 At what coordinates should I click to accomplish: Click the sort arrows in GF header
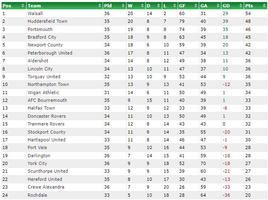pos(196,6)
